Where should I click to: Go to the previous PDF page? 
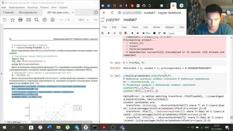pos(44,20)
